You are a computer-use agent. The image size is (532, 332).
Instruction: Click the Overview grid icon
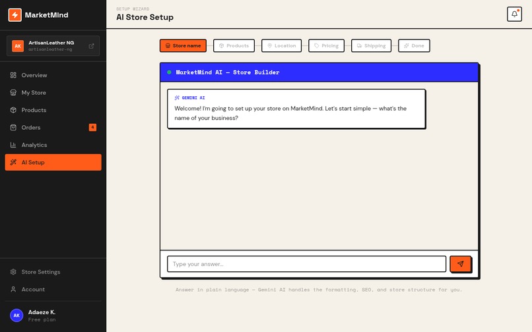click(13, 75)
